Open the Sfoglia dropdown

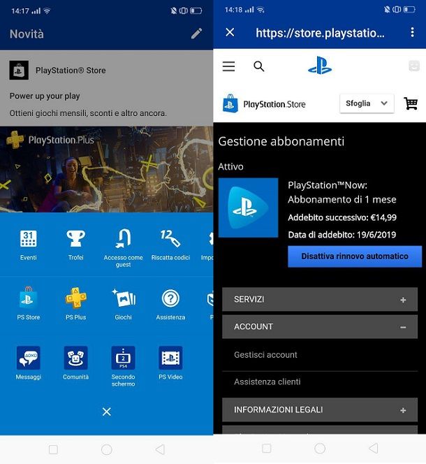(x=367, y=103)
